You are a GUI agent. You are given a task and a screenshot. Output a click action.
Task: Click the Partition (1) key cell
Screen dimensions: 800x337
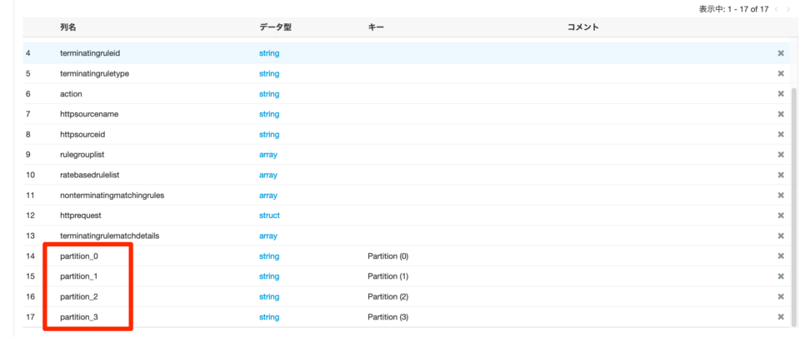pos(387,276)
